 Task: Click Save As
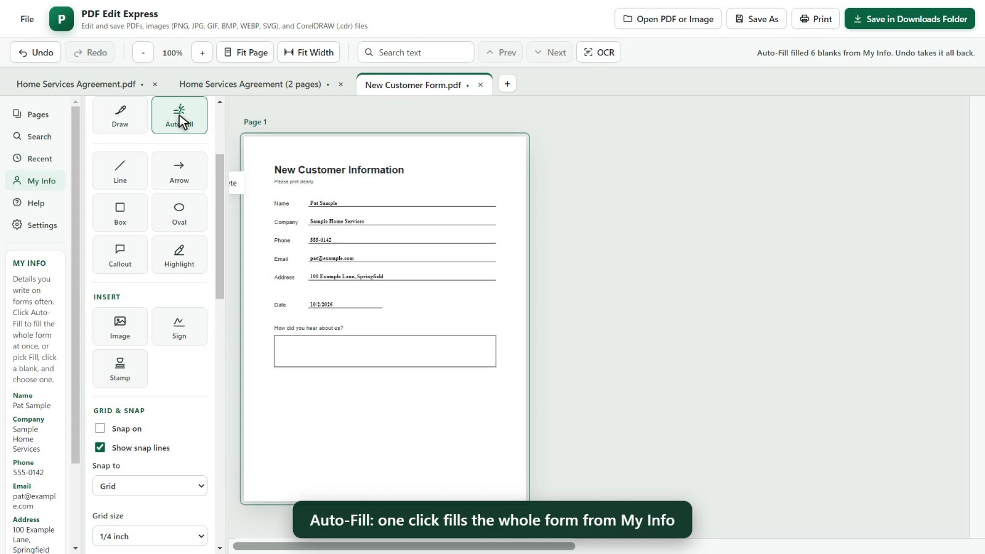click(x=757, y=18)
